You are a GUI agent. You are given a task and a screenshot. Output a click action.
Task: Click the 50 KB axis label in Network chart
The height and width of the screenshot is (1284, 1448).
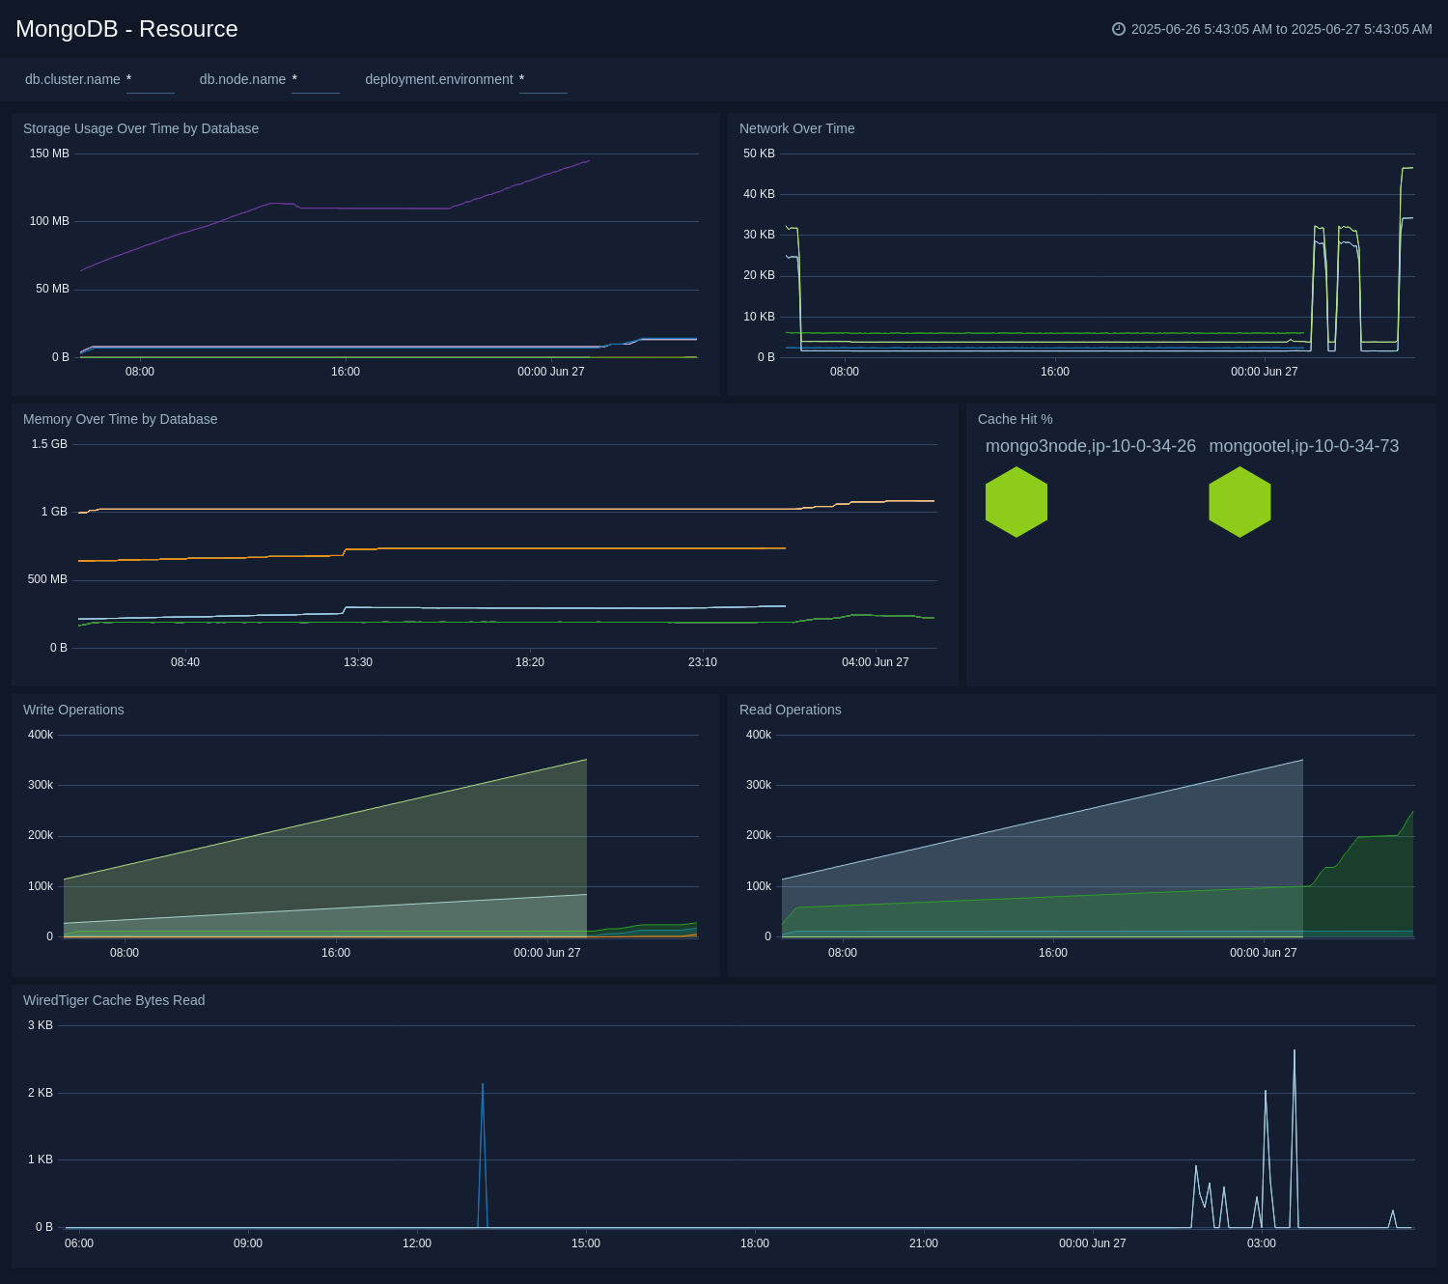pyautogui.click(x=759, y=154)
